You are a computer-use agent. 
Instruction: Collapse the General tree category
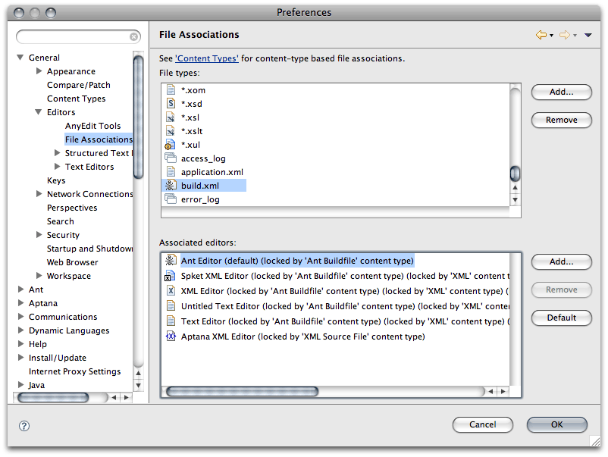20,58
